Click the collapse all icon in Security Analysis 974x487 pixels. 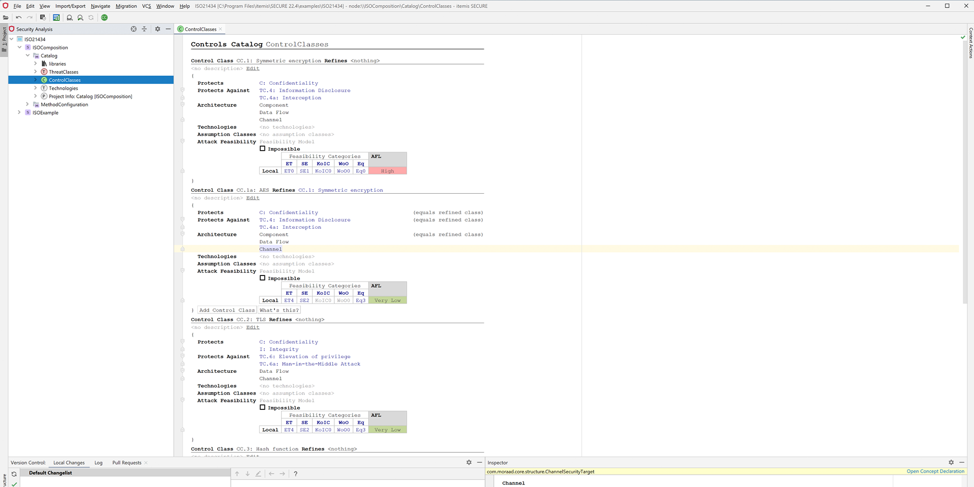coord(145,29)
